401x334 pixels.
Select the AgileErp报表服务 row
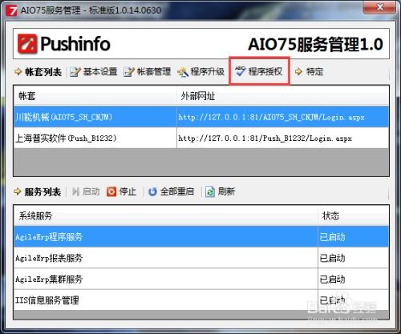click(x=201, y=258)
